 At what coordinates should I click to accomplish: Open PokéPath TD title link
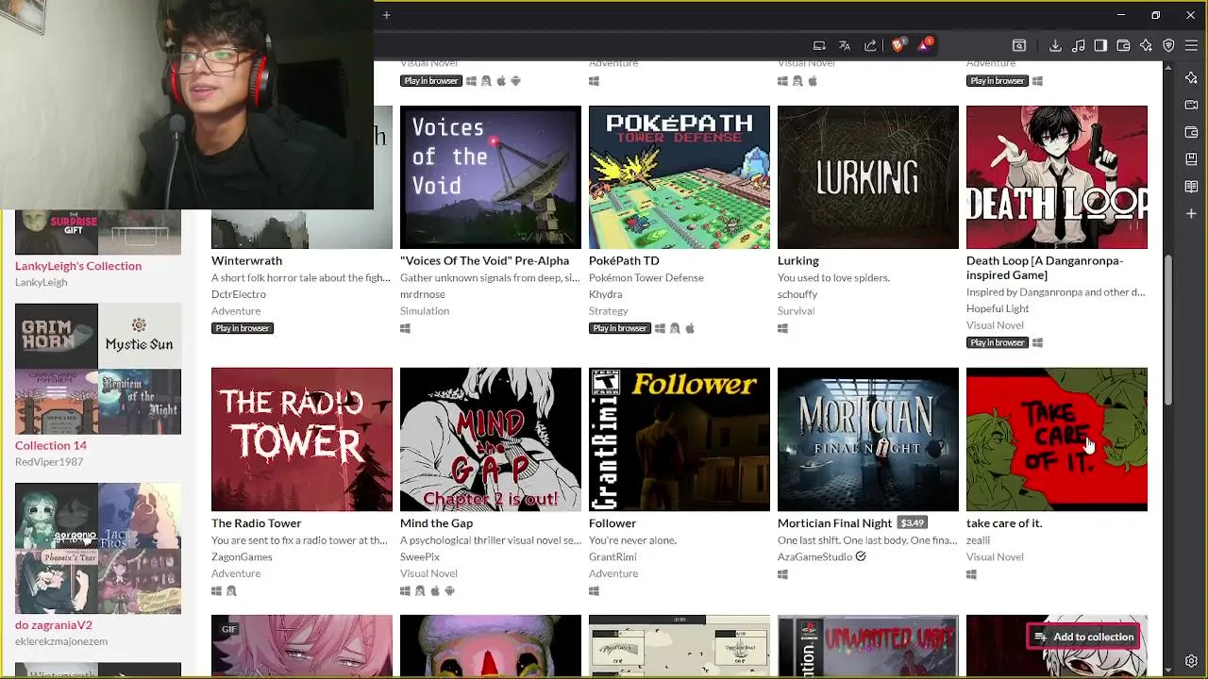click(624, 260)
